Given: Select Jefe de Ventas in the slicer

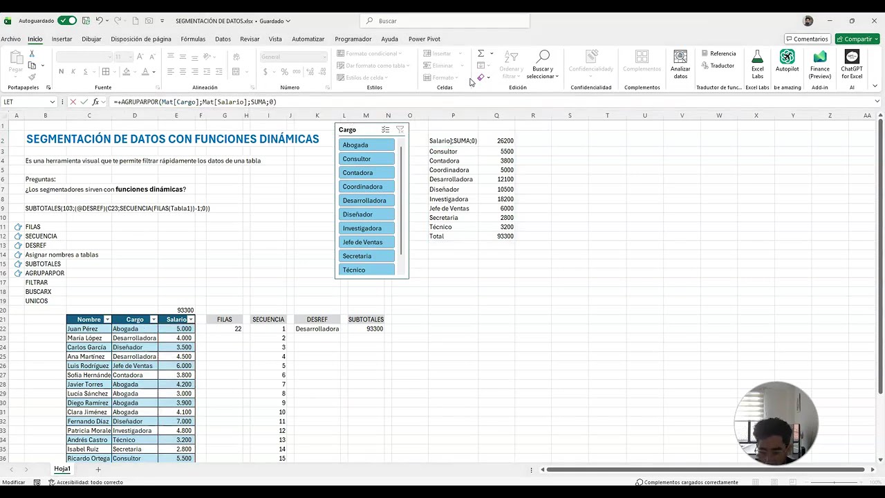Looking at the screenshot, I should pyautogui.click(x=367, y=242).
